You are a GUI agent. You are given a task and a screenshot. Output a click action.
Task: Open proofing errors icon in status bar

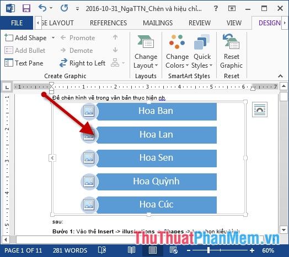click(x=102, y=250)
